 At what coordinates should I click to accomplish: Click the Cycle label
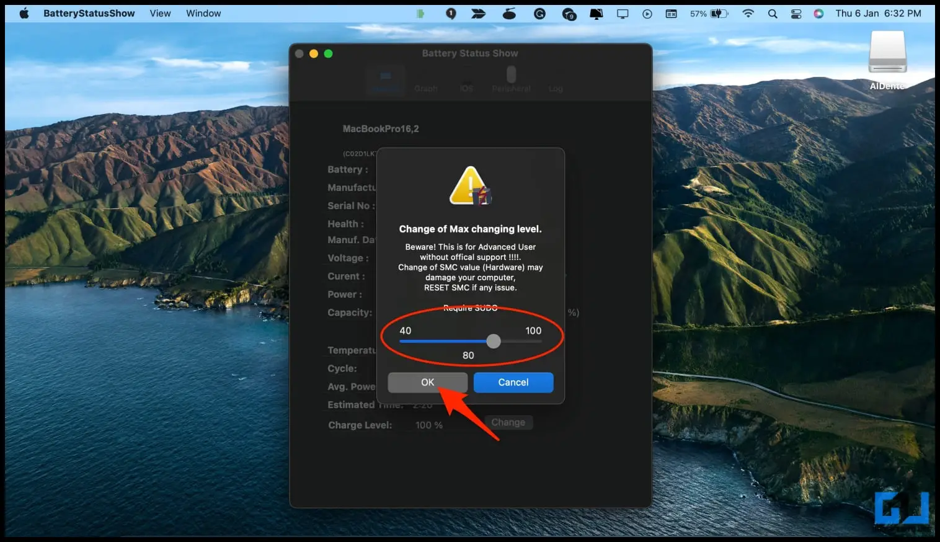pos(342,368)
